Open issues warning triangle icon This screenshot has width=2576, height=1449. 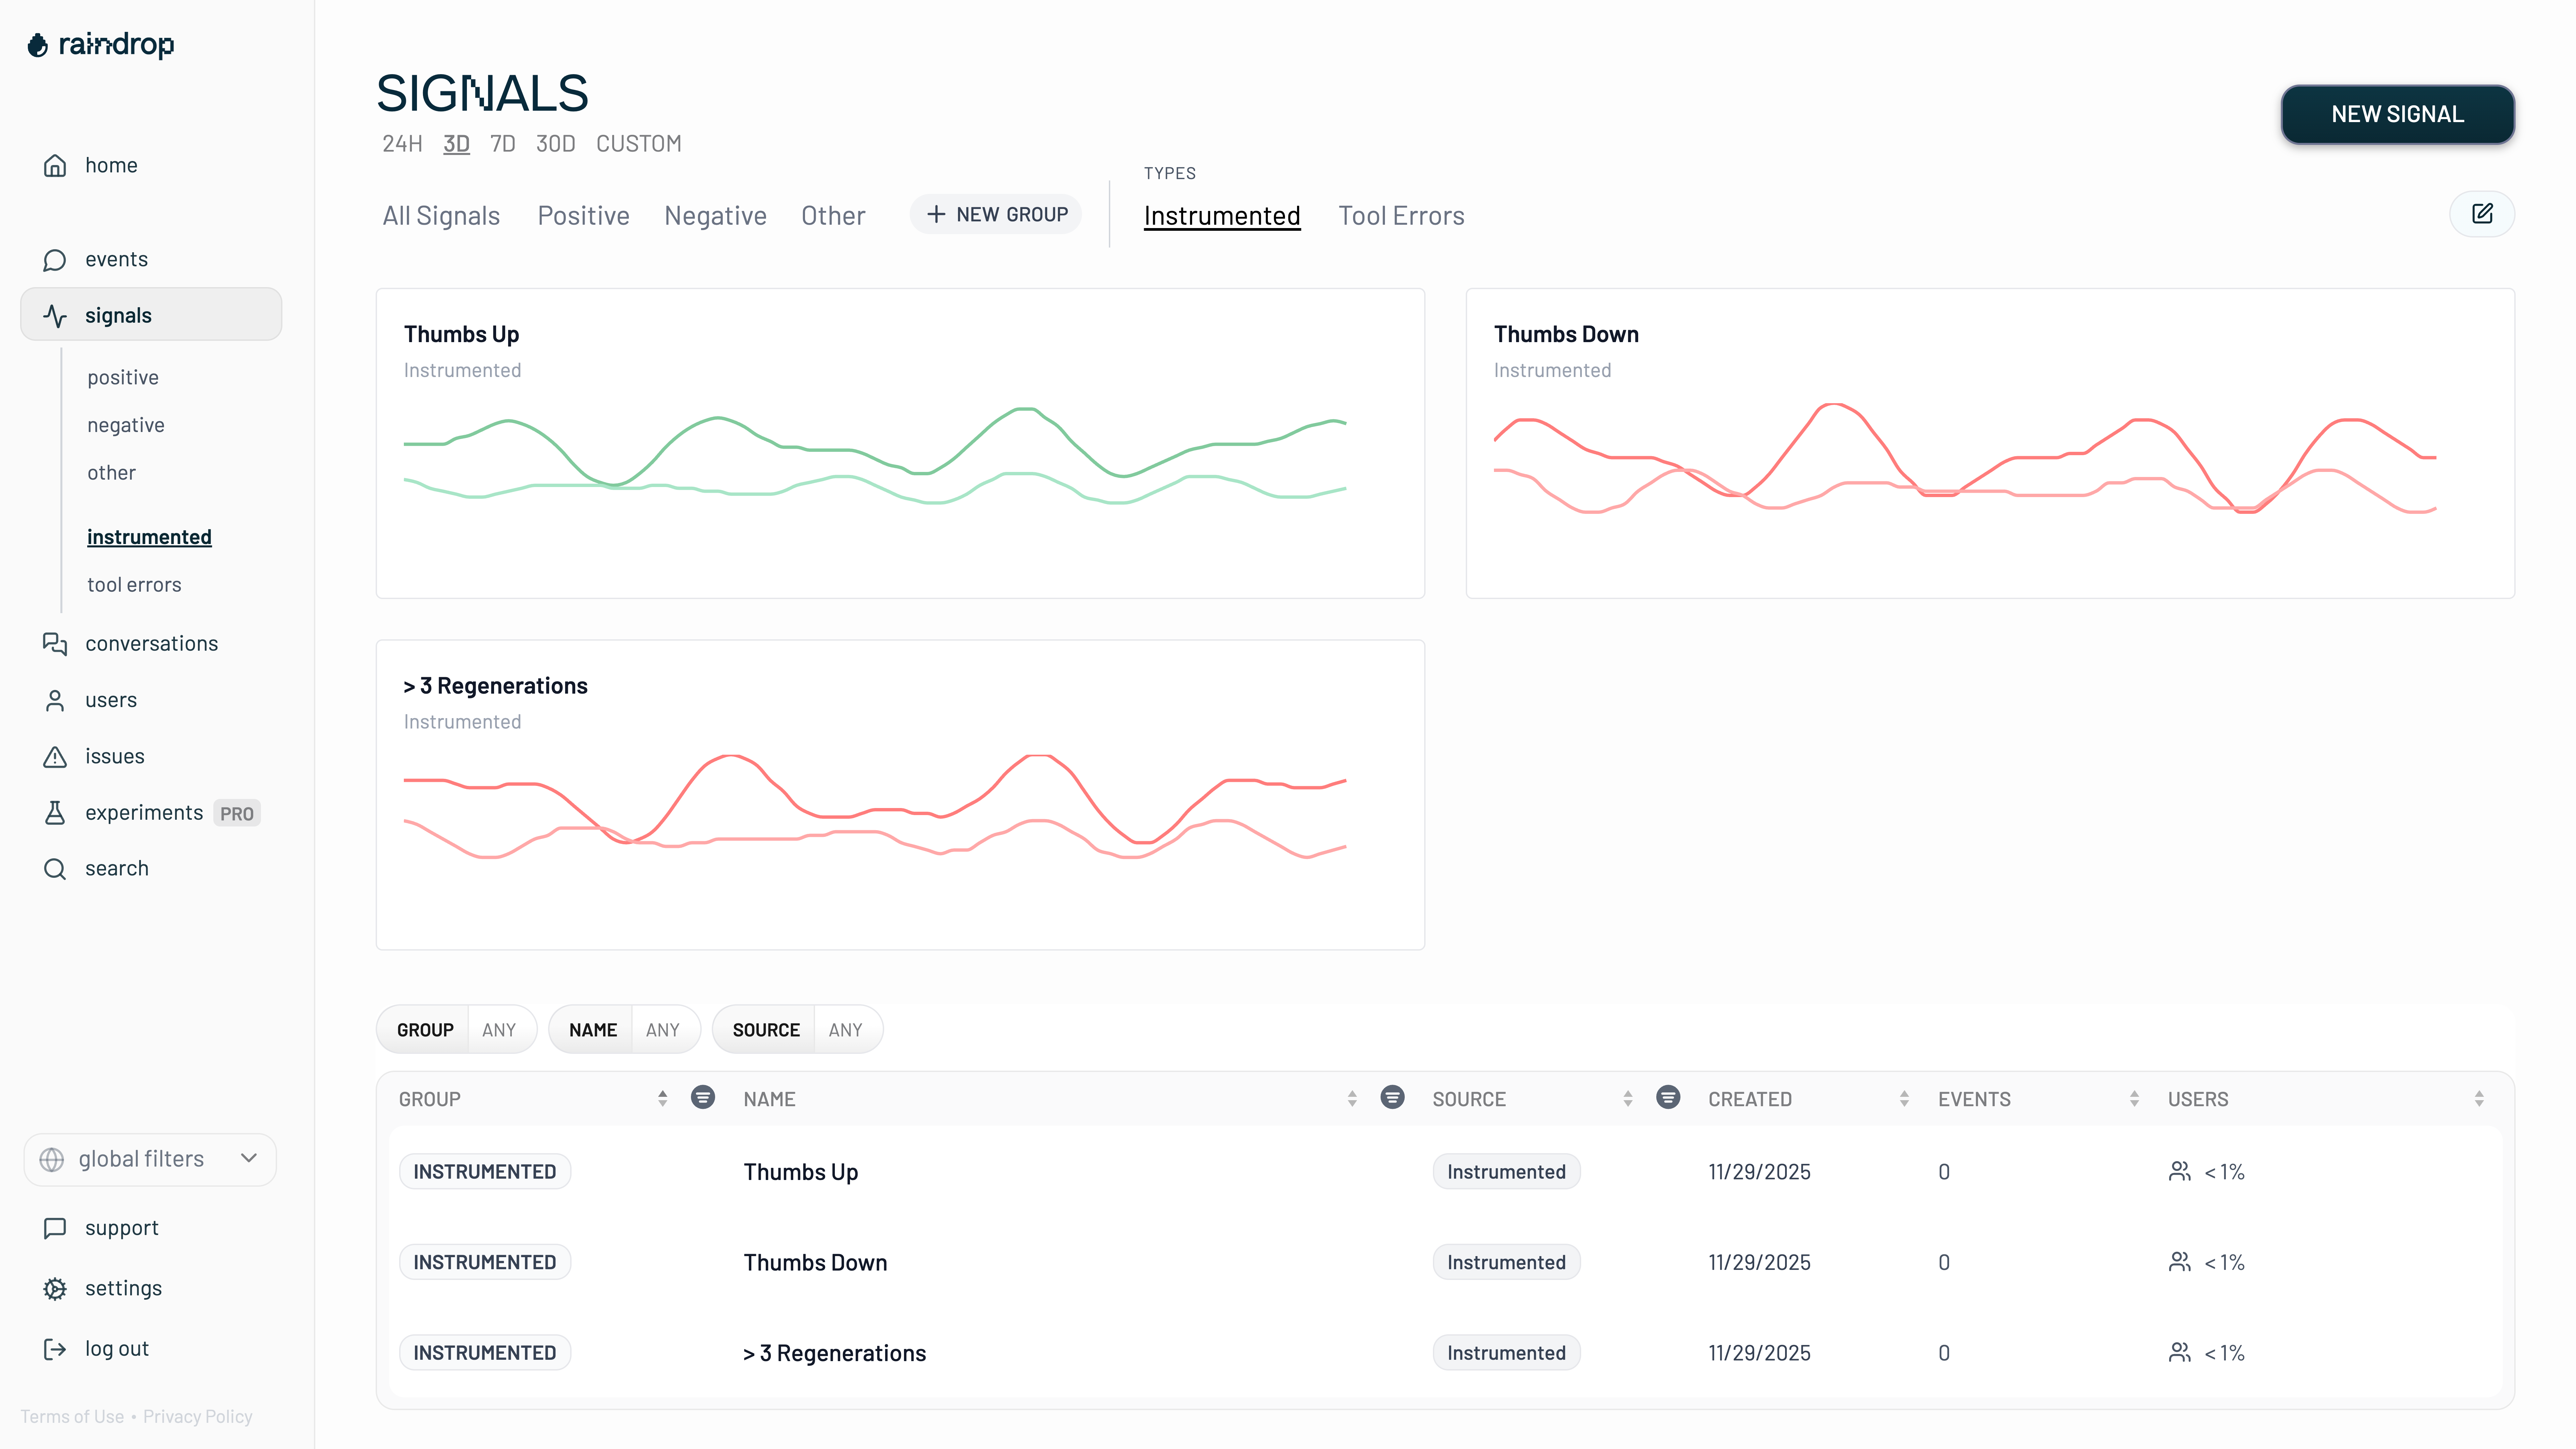55,757
